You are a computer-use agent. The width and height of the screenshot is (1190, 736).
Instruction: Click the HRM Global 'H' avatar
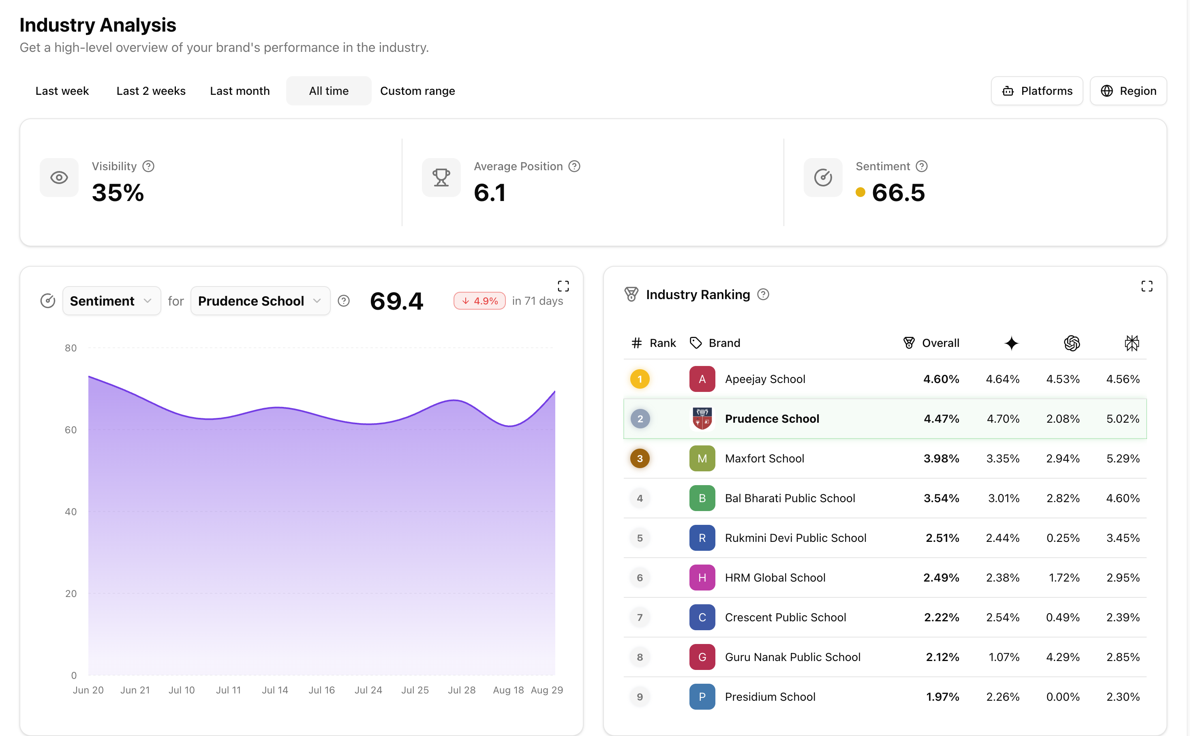(x=702, y=578)
